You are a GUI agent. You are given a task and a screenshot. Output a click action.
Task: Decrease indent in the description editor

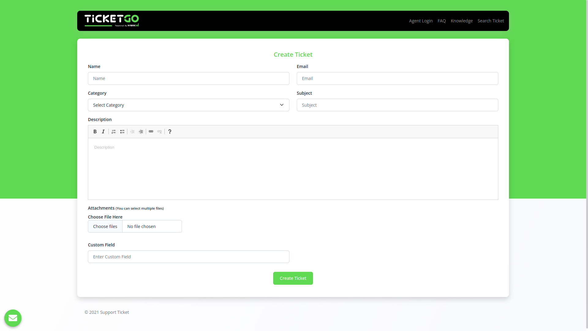[x=132, y=131]
